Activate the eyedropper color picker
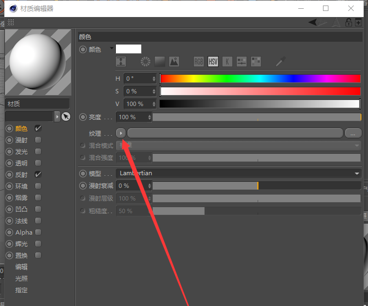368x306 pixels. [x=281, y=62]
